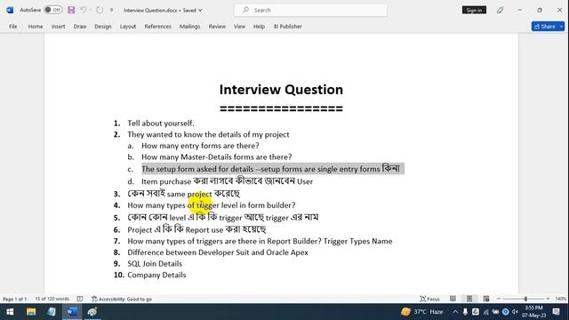Open the View ribbon tab
The image size is (569, 320).
tap(239, 27)
